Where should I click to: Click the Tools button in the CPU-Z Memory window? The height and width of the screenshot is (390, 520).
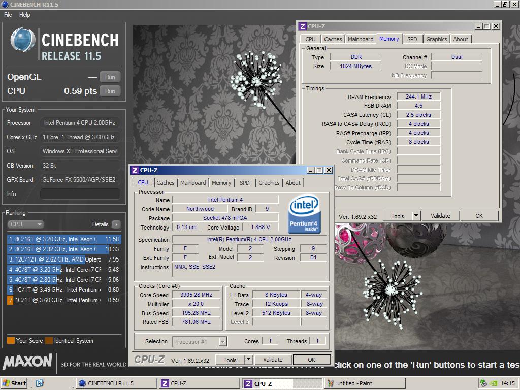(397, 216)
